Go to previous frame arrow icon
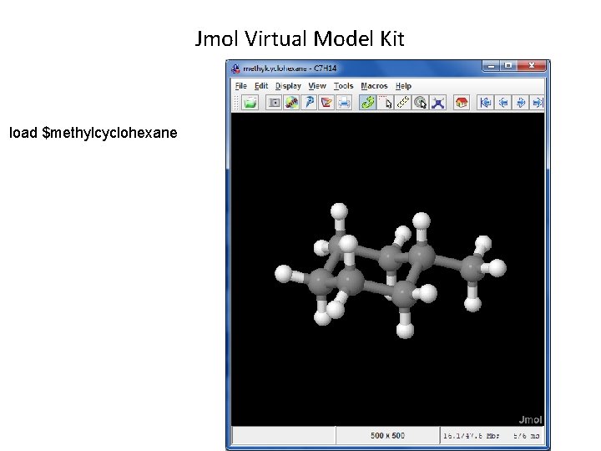The image size is (601, 451). tap(503, 103)
